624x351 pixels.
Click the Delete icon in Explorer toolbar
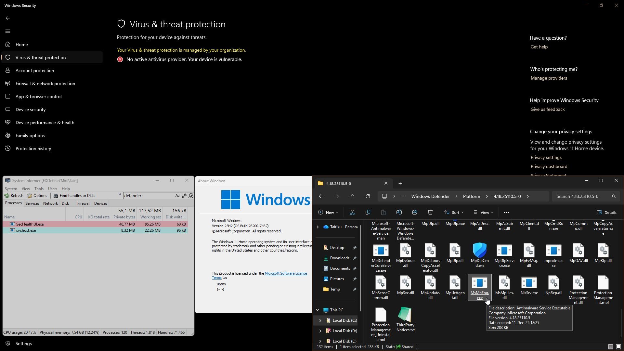(x=430, y=213)
